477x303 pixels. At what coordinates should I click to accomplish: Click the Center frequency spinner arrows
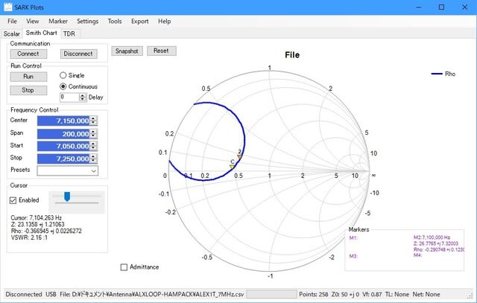93,121
